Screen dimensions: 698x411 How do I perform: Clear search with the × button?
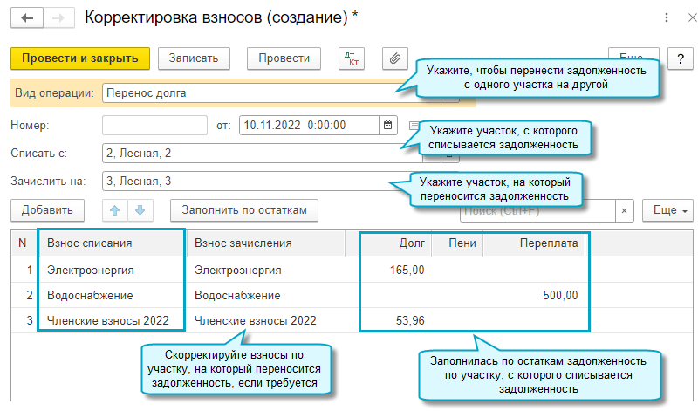(624, 210)
